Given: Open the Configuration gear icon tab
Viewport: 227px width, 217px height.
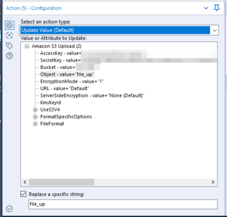Looking at the screenshot, I should [9, 26].
